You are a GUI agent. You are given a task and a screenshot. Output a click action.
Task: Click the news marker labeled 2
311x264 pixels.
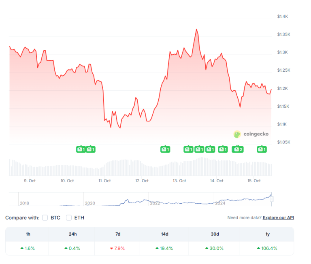coord(238,149)
